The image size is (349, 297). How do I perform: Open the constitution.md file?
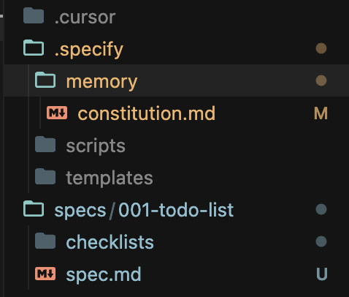coord(147,113)
